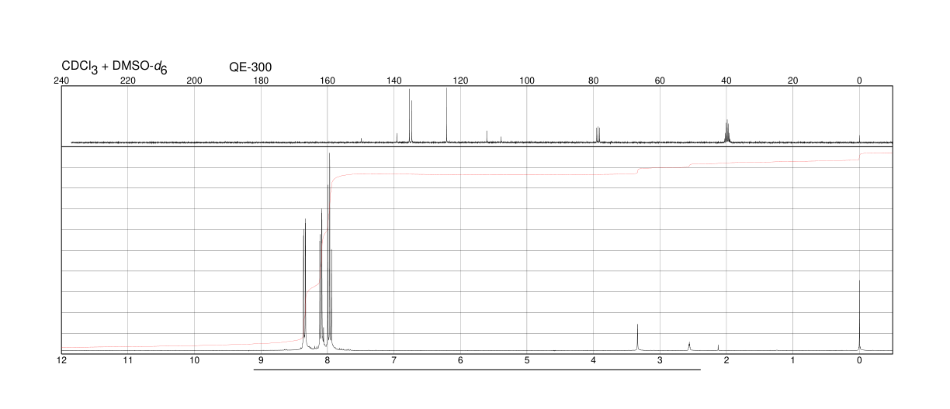Click the 100 tick label on carbon axis
This screenshot has width=950, height=409.
(527, 81)
